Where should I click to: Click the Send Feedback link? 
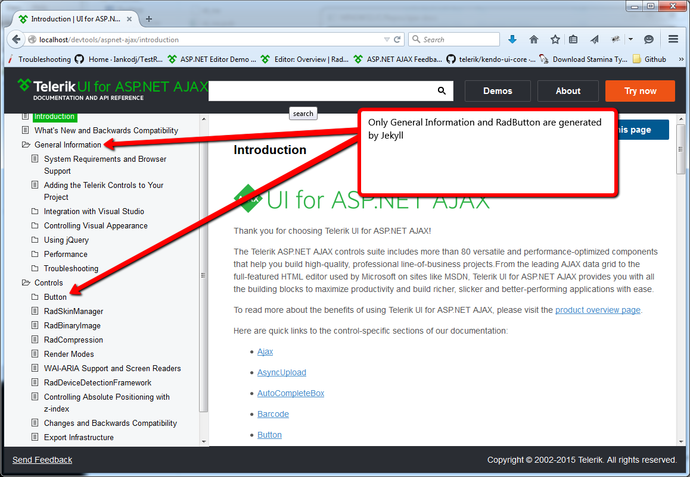coord(42,460)
